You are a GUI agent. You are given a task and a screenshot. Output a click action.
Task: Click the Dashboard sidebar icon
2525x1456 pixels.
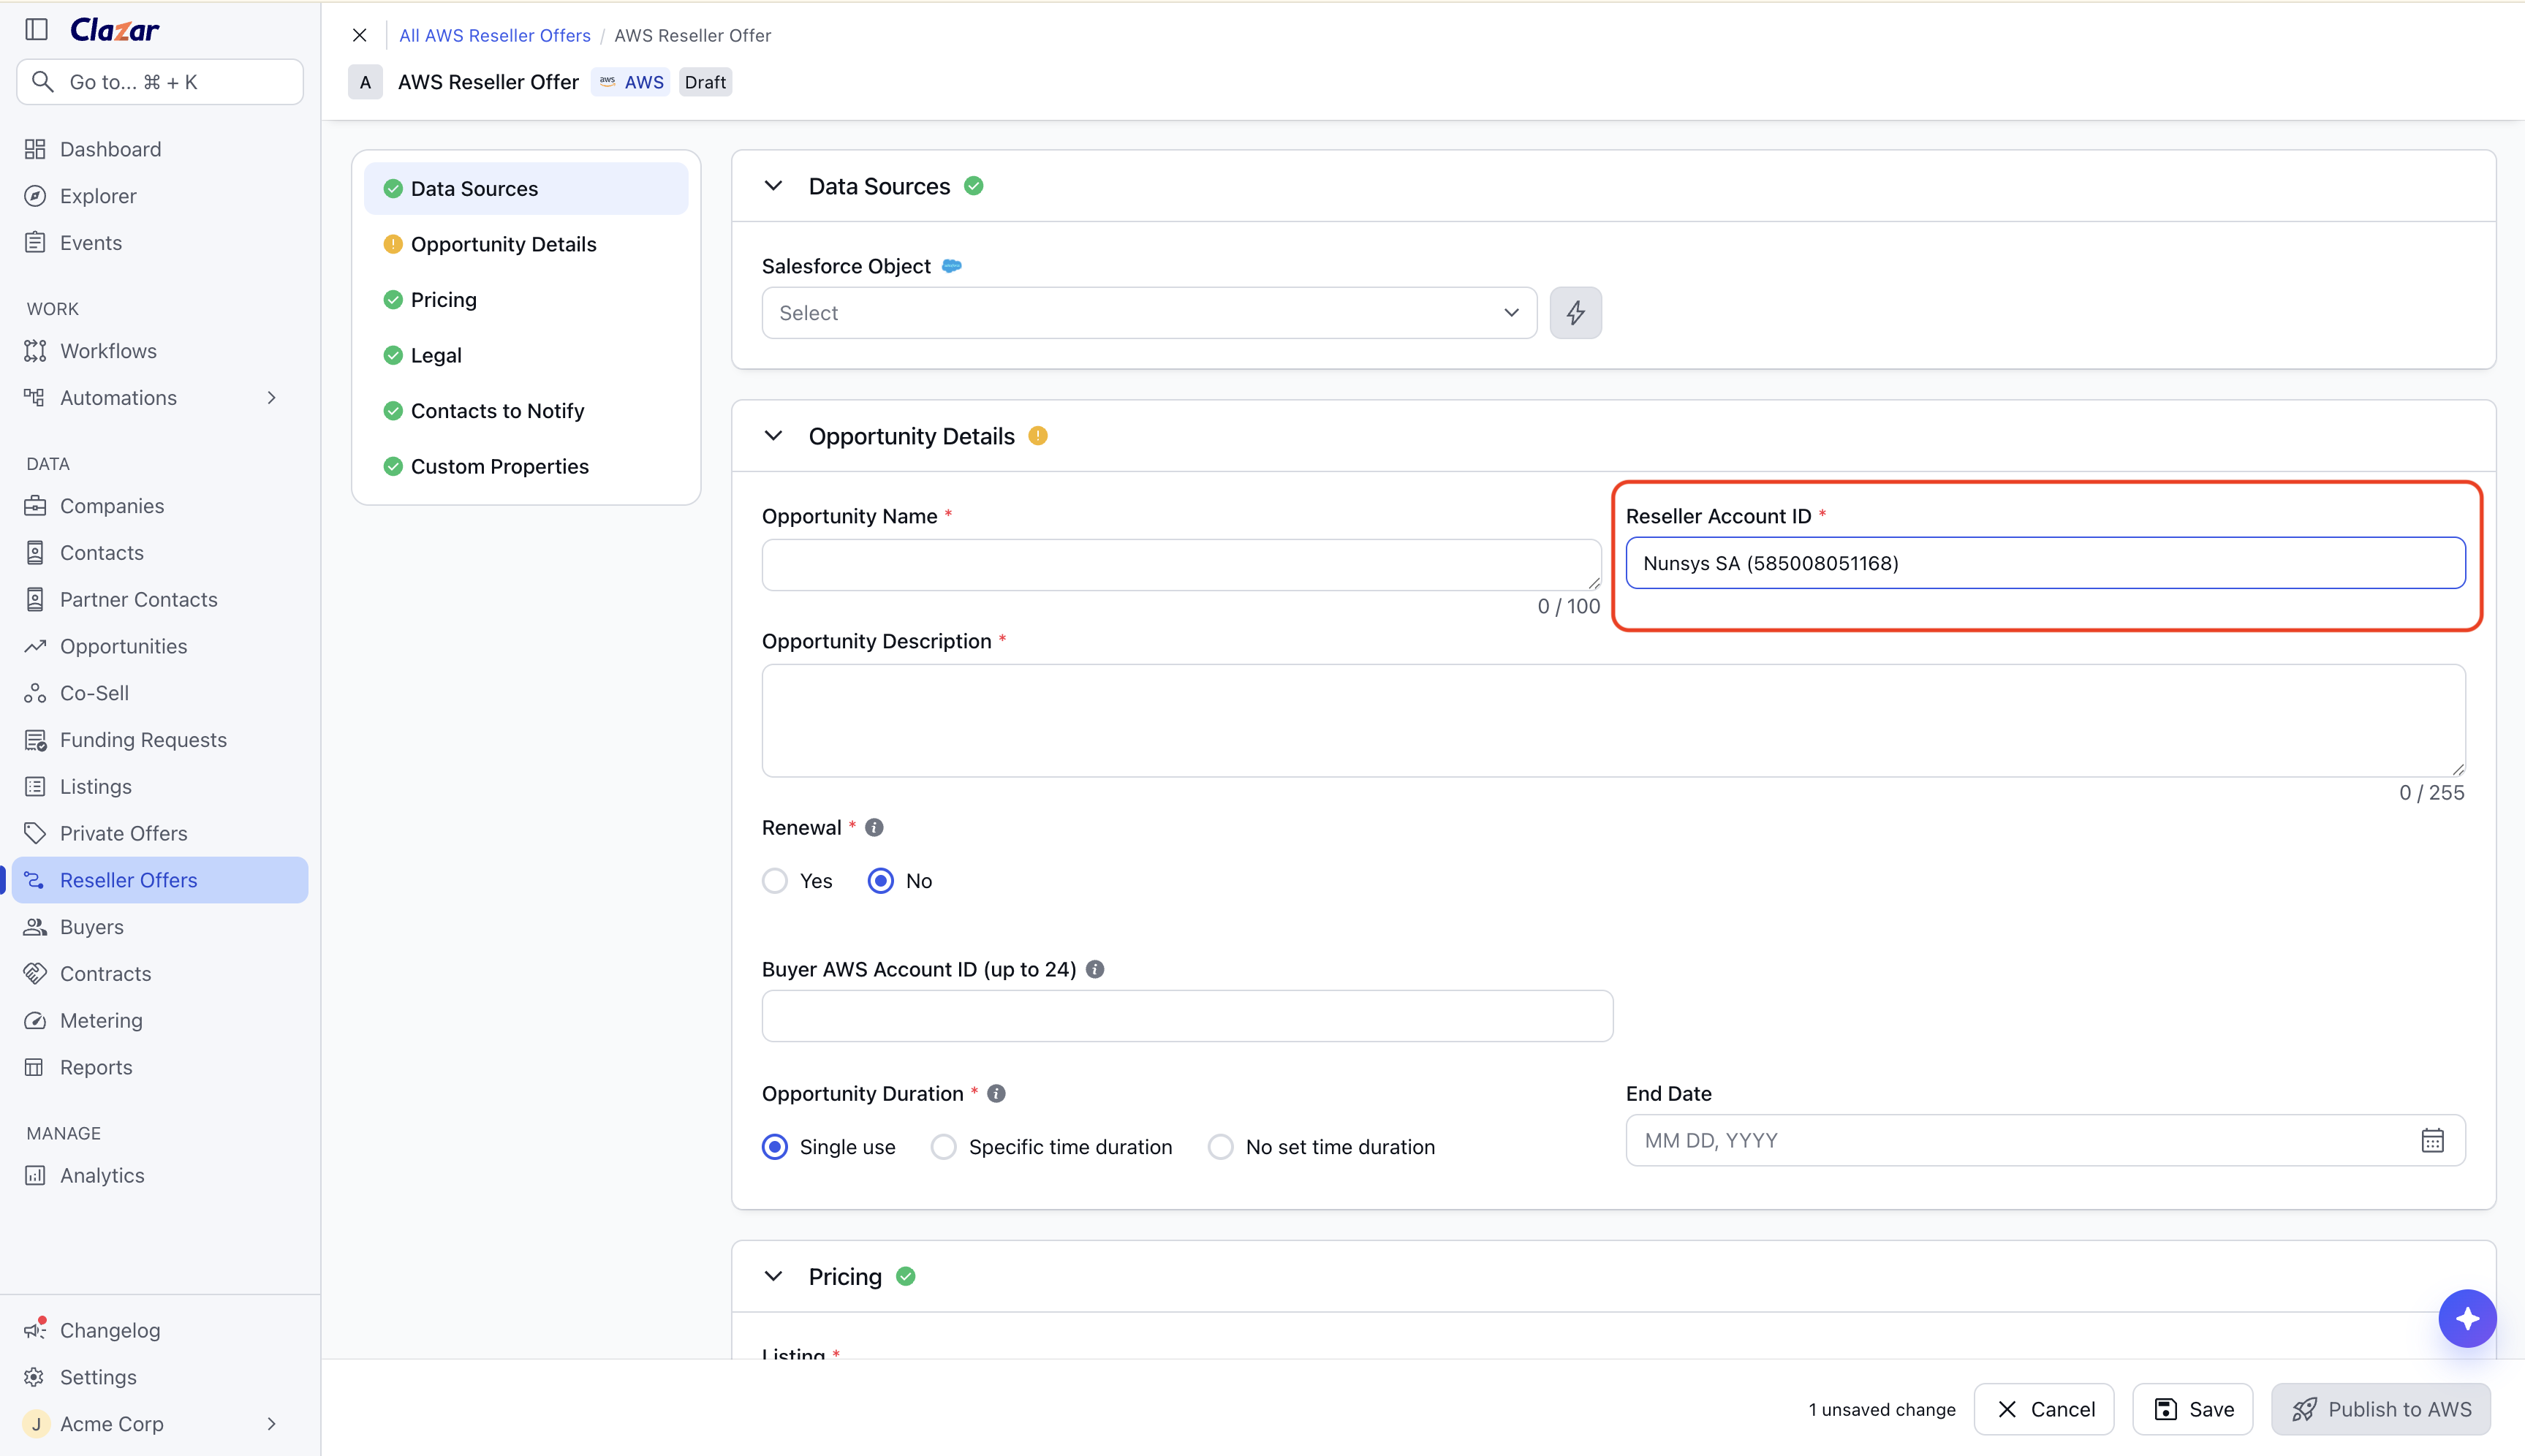coord(35,149)
